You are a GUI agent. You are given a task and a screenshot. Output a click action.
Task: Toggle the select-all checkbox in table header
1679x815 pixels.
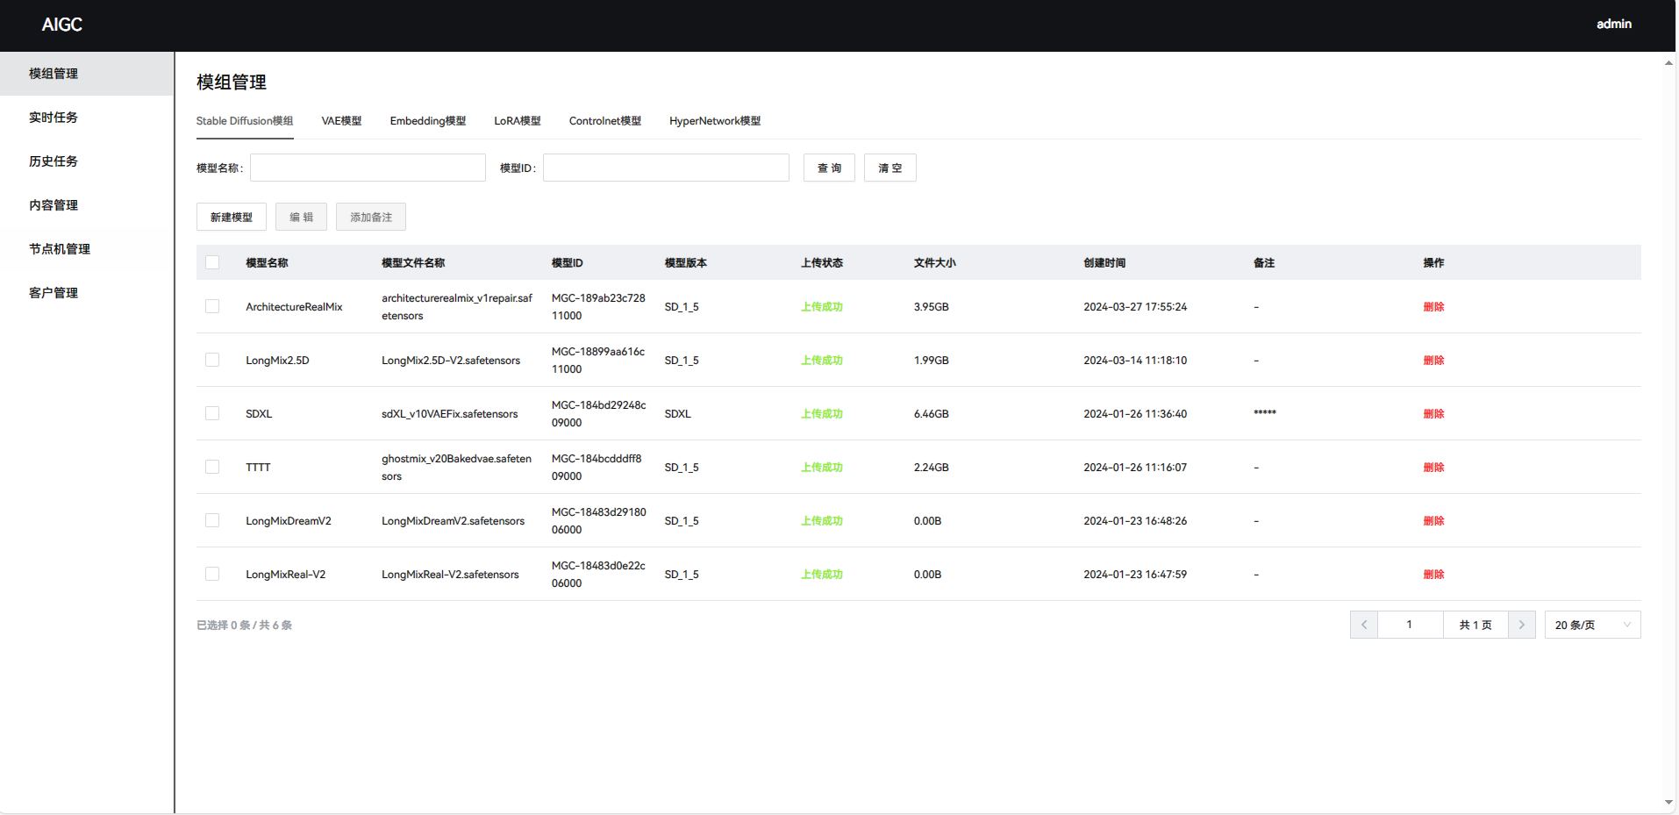[x=212, y=262]
